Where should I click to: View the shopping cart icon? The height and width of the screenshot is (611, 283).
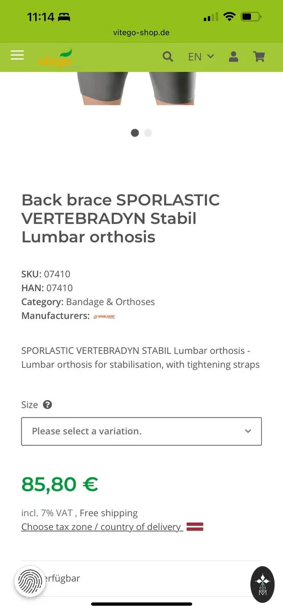[x=259, y=57]
